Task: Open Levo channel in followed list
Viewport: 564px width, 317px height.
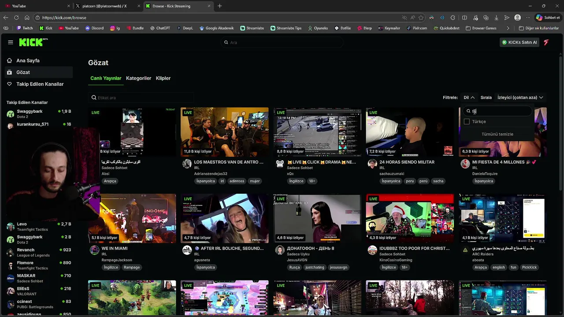Action: (38, 227)
